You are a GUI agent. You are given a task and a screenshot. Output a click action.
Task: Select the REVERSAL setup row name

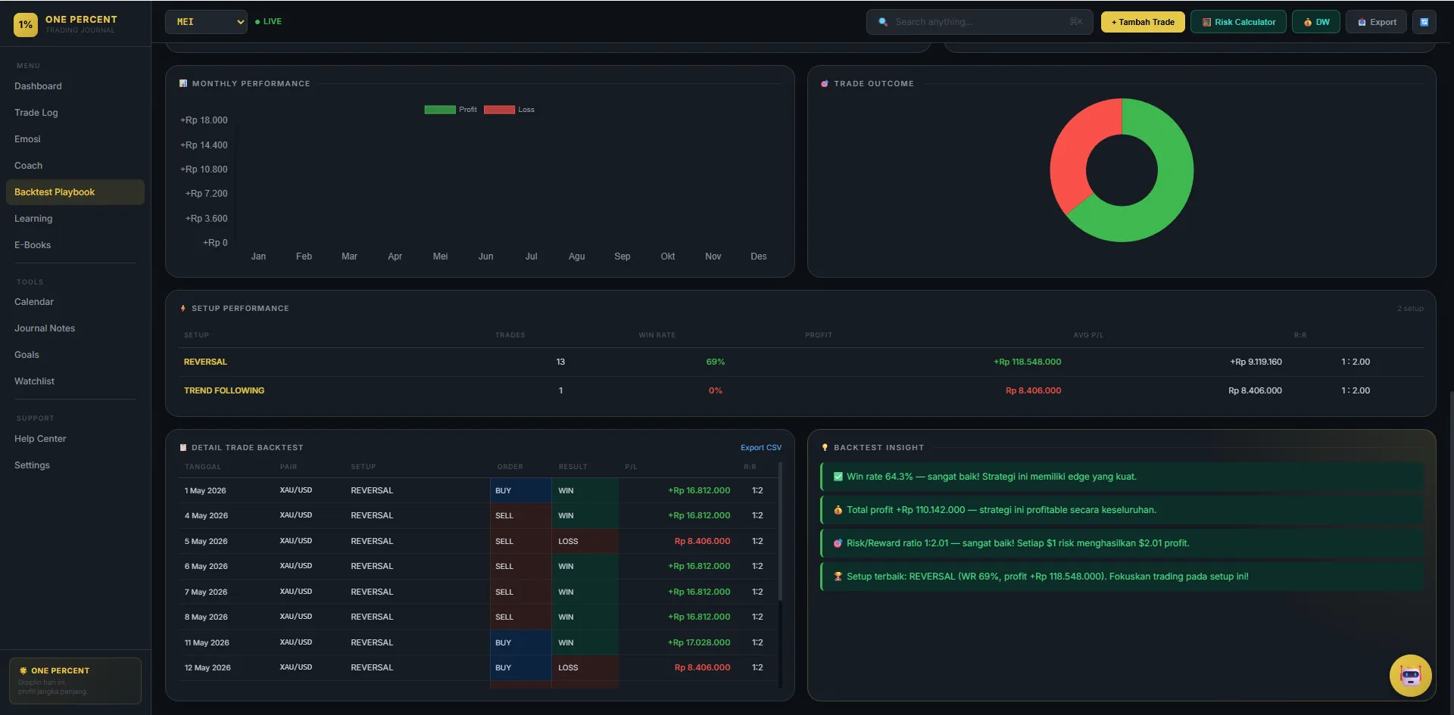205,362
